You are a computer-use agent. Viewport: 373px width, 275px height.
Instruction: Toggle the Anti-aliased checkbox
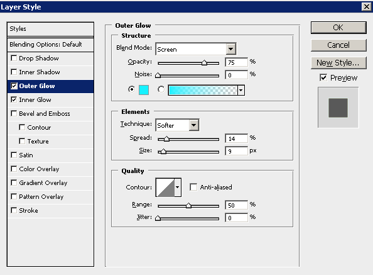[193, 187]
